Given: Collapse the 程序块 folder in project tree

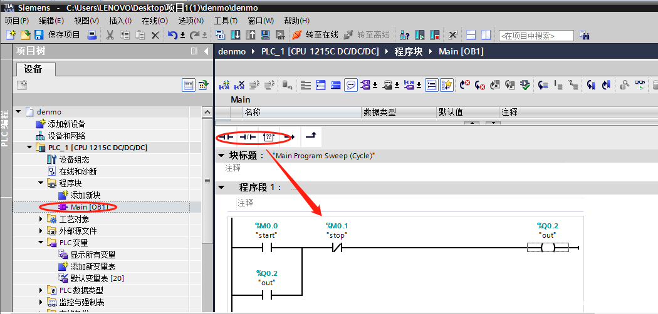Looking at the screenshot, I should [41, 183].
